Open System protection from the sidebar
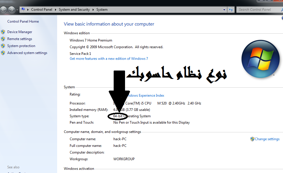Viewport: 283px width, 173px height. [21, 46]
